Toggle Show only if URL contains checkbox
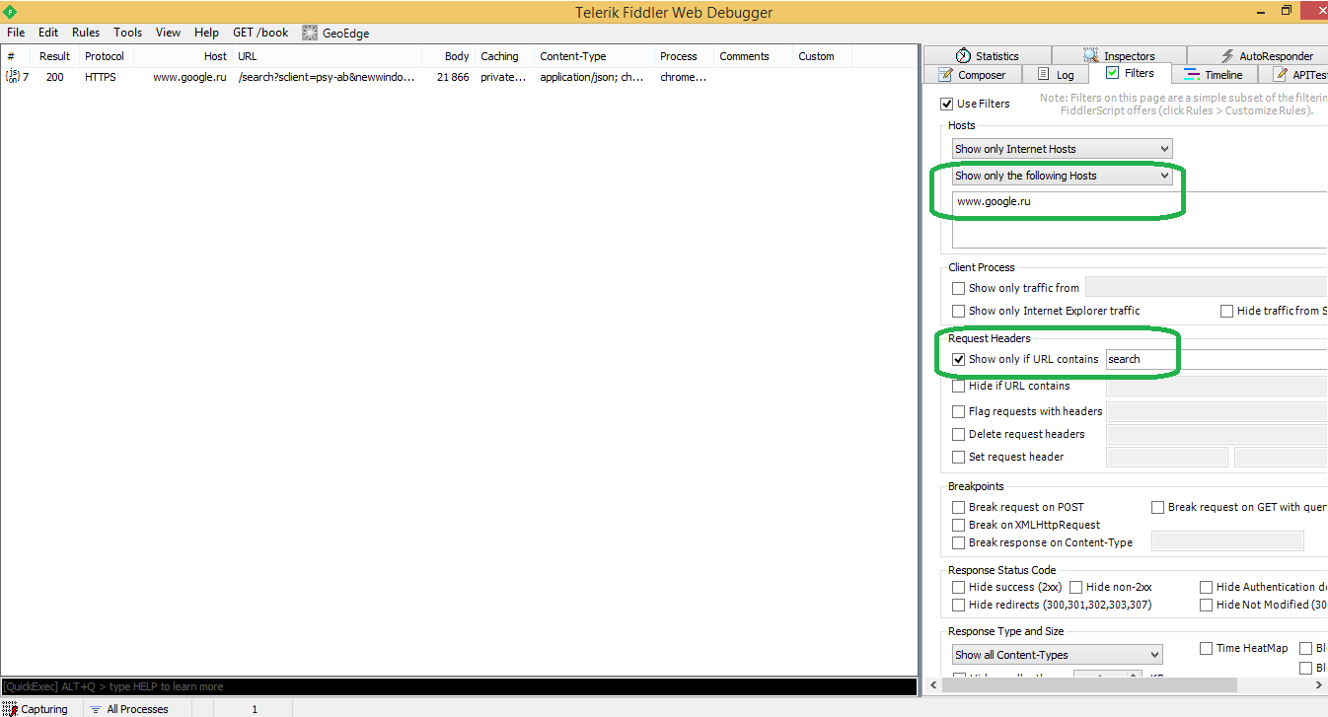 (x=958, y=359)
